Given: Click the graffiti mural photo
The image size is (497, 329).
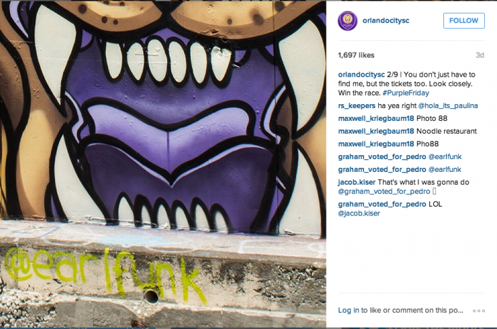Looking at the screenshot, I should [x=163, y=164].
